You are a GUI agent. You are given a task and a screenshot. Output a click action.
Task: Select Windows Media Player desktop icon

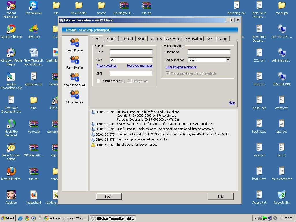point(11,57)
